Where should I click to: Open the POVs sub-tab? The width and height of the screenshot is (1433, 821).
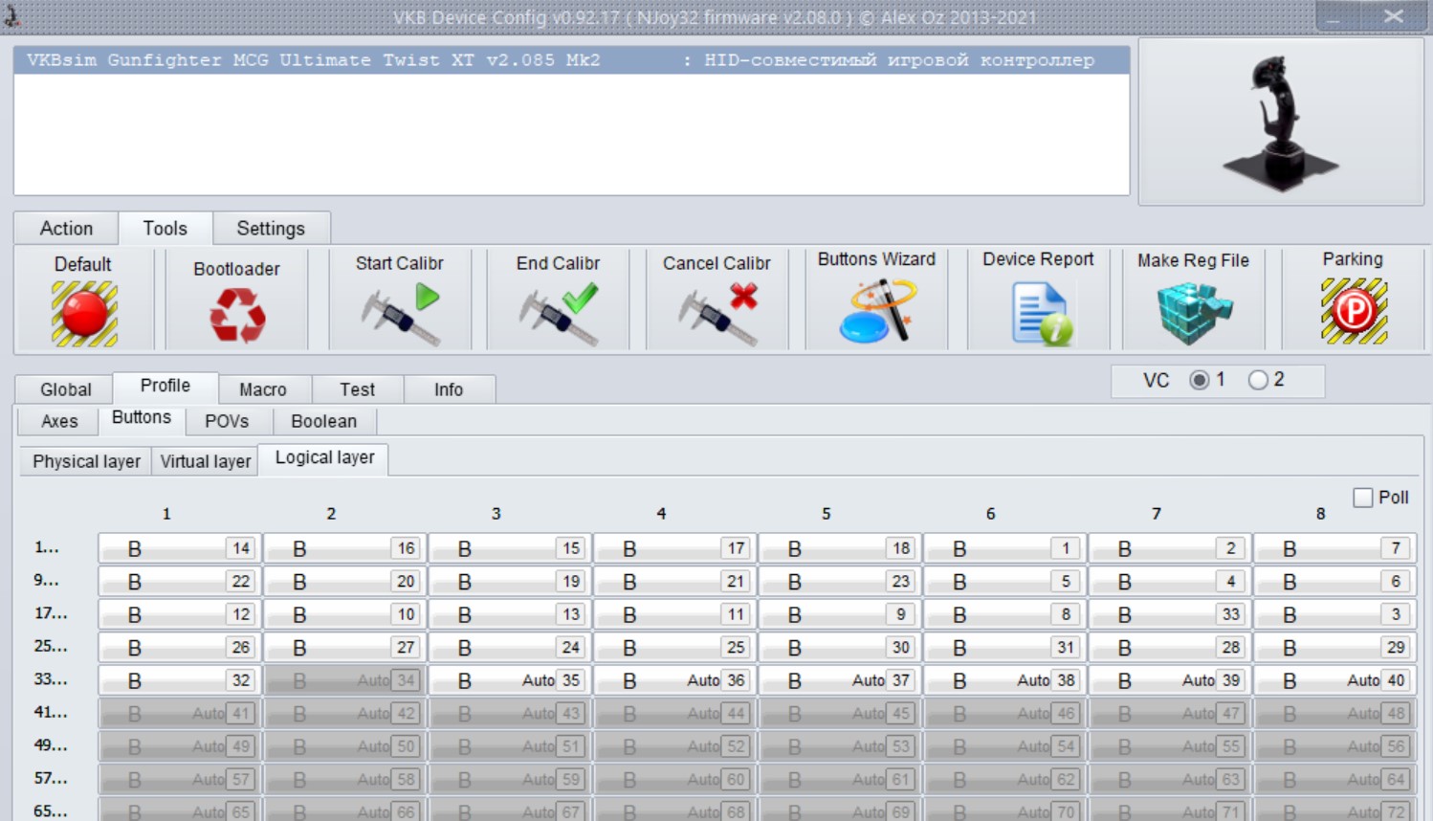click(x=227, y=421)
